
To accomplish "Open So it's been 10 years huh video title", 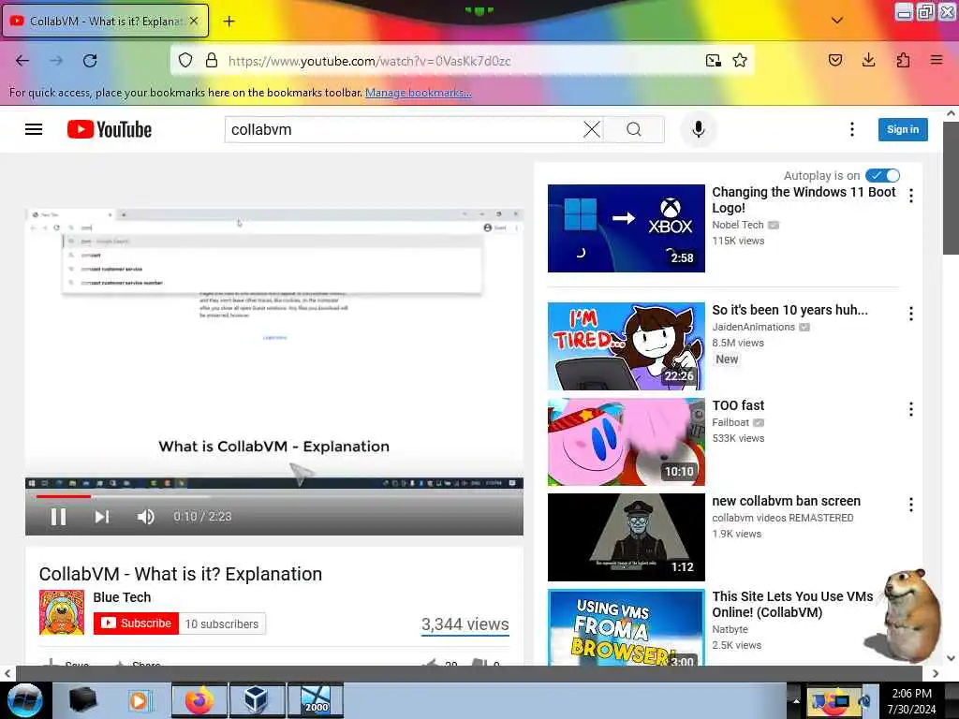I will click(789, 310).
